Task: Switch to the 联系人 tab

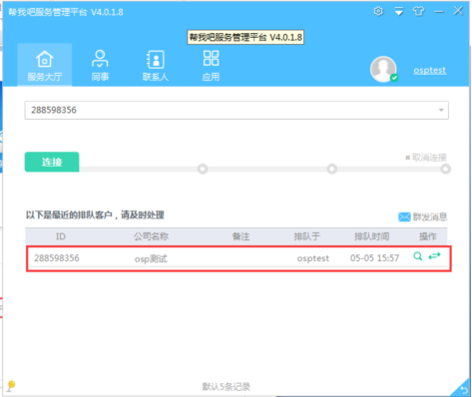Action: (156, 66)
